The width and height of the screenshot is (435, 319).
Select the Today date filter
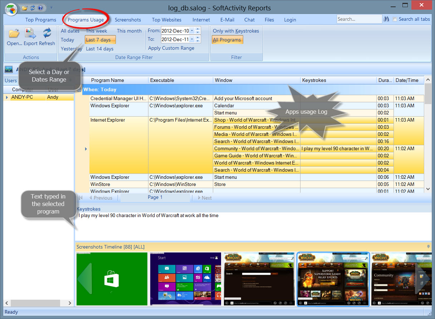click(x=68, y=40)
